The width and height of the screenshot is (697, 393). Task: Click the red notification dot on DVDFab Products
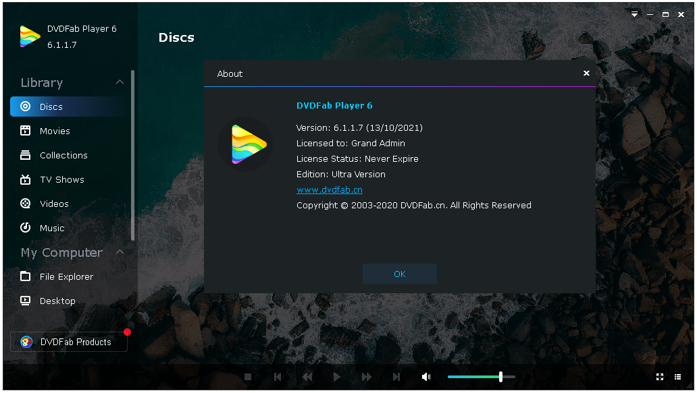coord(127,332)
